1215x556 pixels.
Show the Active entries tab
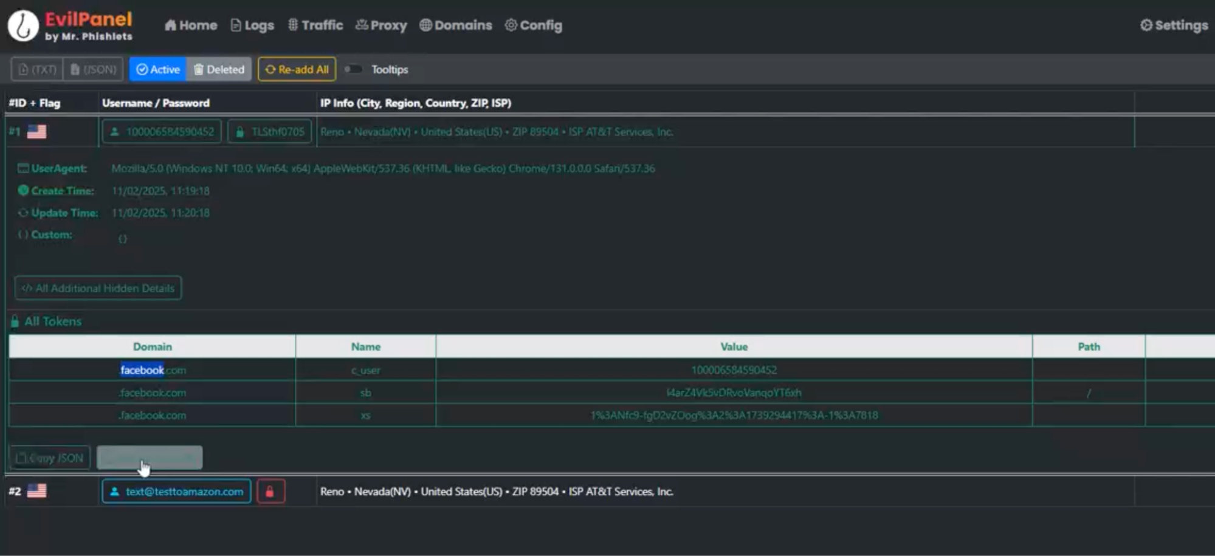(x=158, y=69)
